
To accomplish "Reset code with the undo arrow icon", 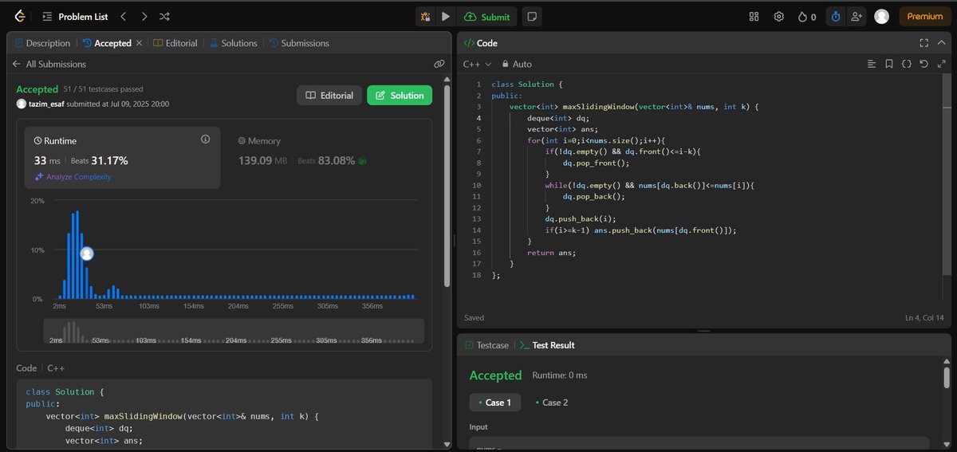I will [924, 64].
